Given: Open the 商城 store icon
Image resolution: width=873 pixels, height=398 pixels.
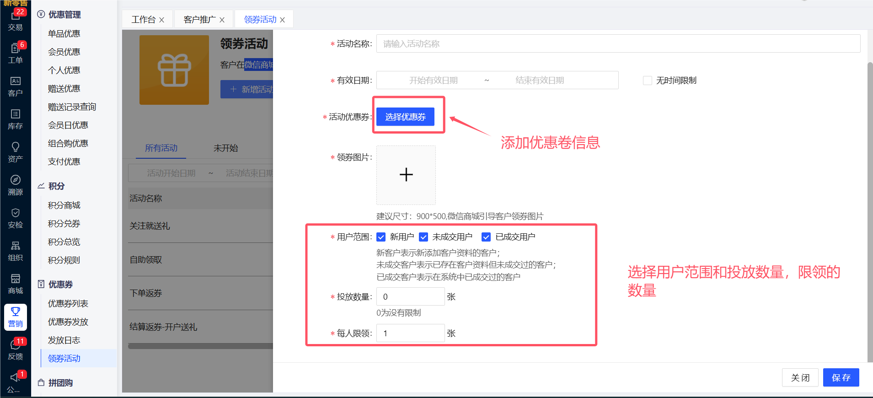Looking at the screenshot, I should pos(15,284).
